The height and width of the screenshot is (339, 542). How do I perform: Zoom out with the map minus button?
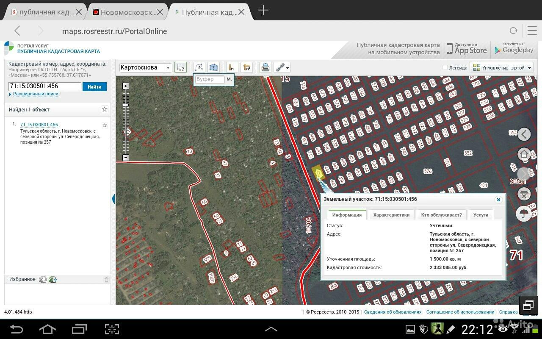pyautogui.click(x=125, y=158)
